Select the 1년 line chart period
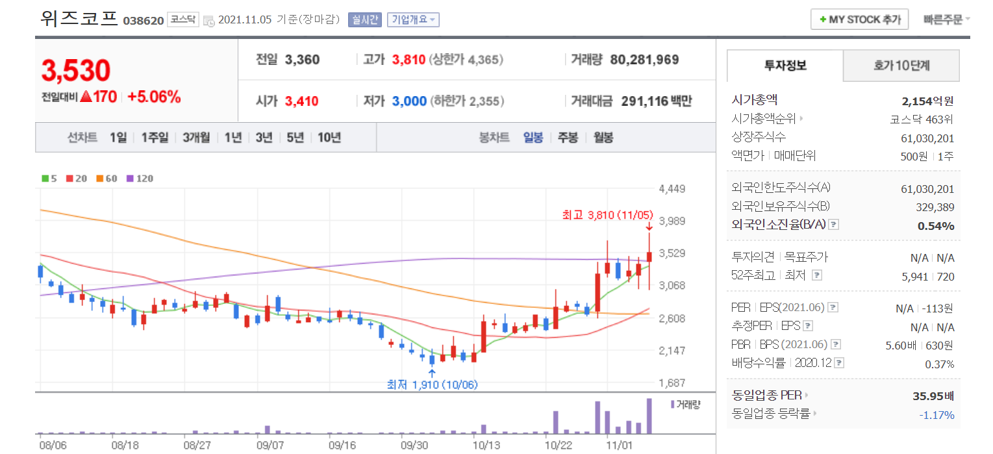Screen dimensions: 993x454 233,138
